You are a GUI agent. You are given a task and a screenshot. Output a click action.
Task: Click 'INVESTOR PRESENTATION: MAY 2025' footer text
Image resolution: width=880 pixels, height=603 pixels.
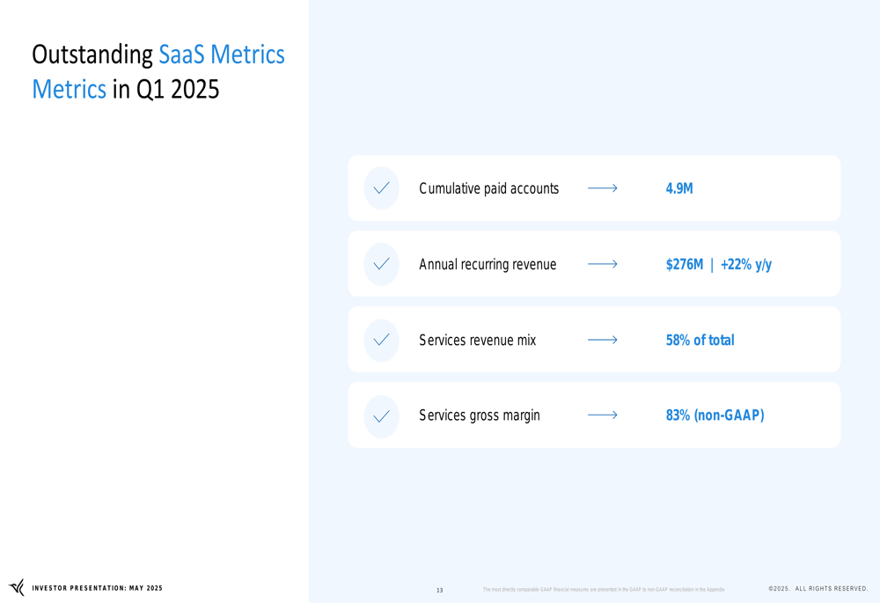pyautogui.click(x=97, y=588)
